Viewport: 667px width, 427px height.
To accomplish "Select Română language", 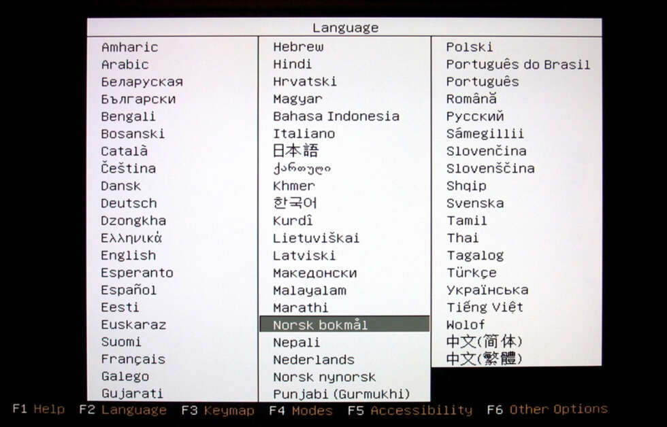I will coord(471,99).
